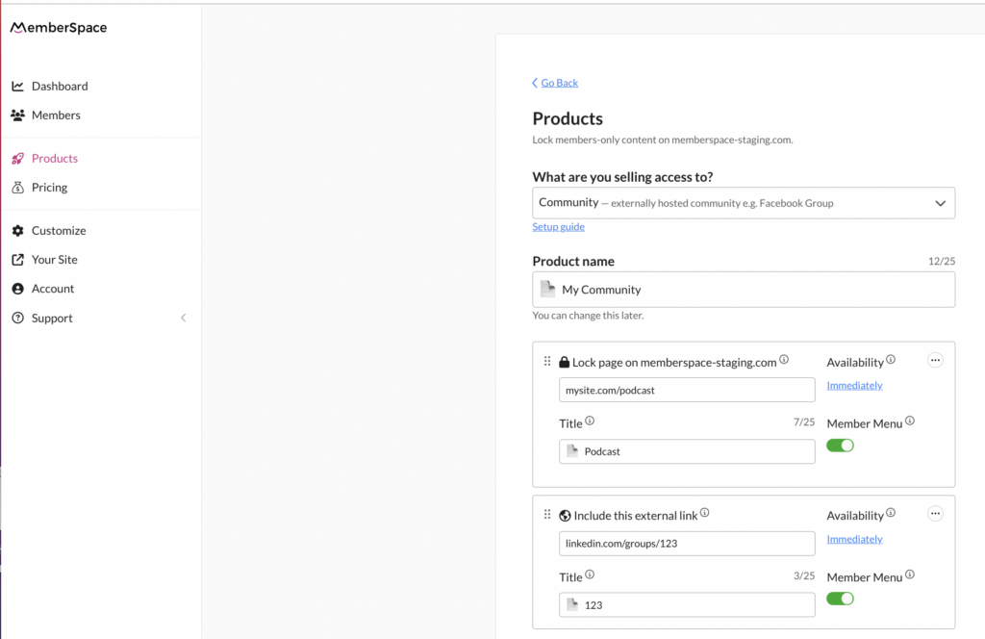Image resolution: width=985 pixels, height=639 pixels.
Task: Select the Products rocket icon
Action: tap(18, 158)
